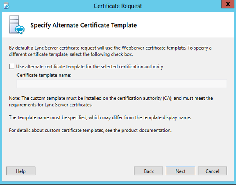The image size is (236, 185).
Task: Close the Certificate Request dialog
Action: coord(228,4)
